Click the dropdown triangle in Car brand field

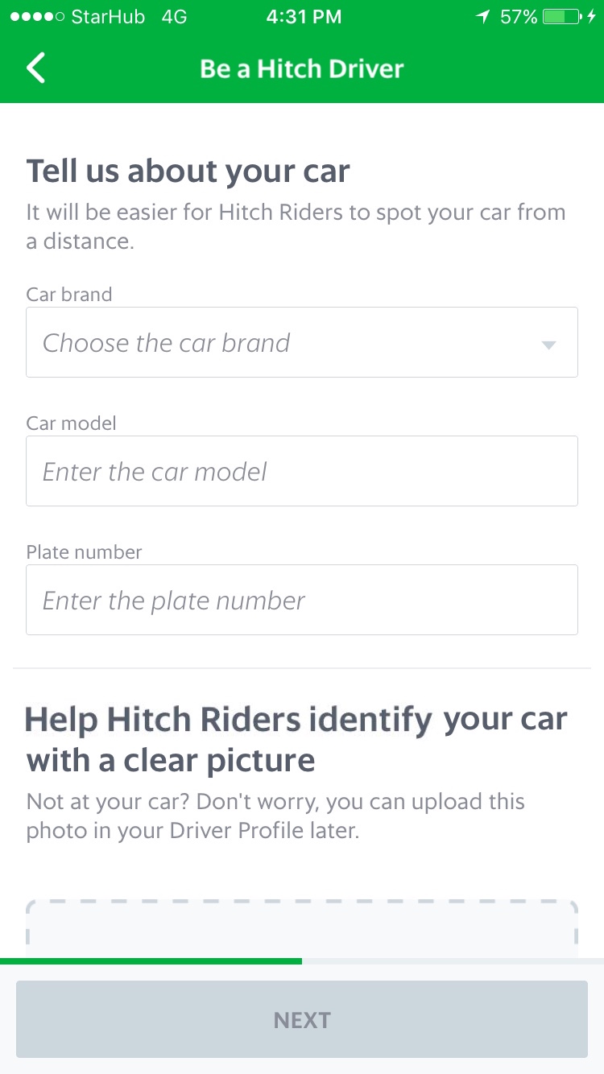point(548,345)
